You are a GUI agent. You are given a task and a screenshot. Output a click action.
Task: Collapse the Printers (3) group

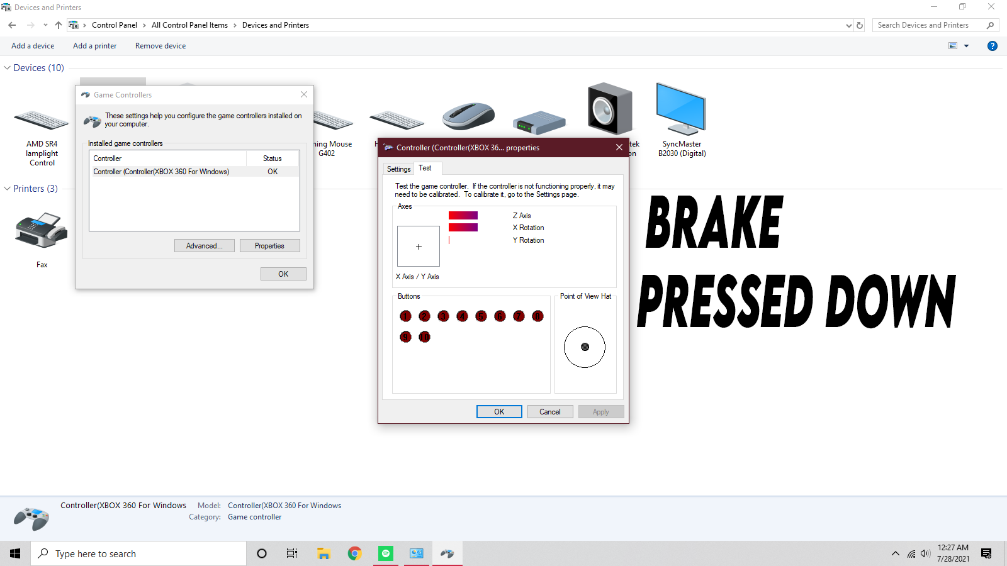pyautogui.click(x=7, y=189)
